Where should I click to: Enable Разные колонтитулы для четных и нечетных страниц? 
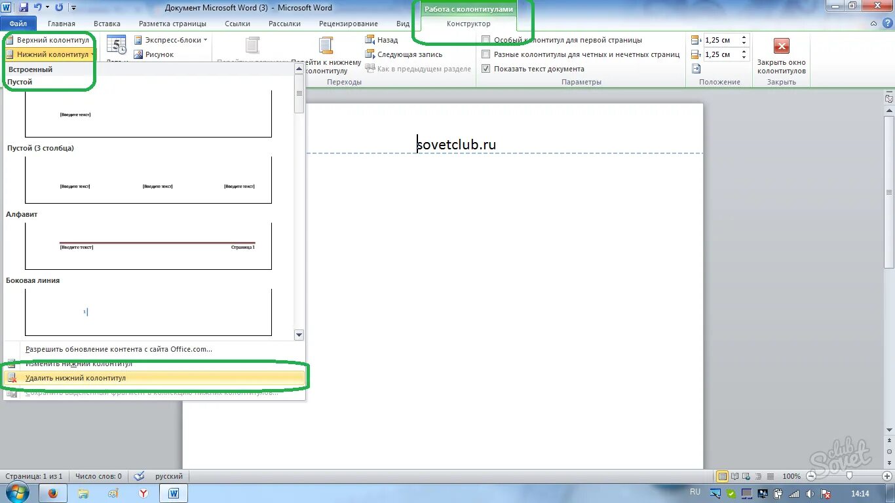pos(486,54)
